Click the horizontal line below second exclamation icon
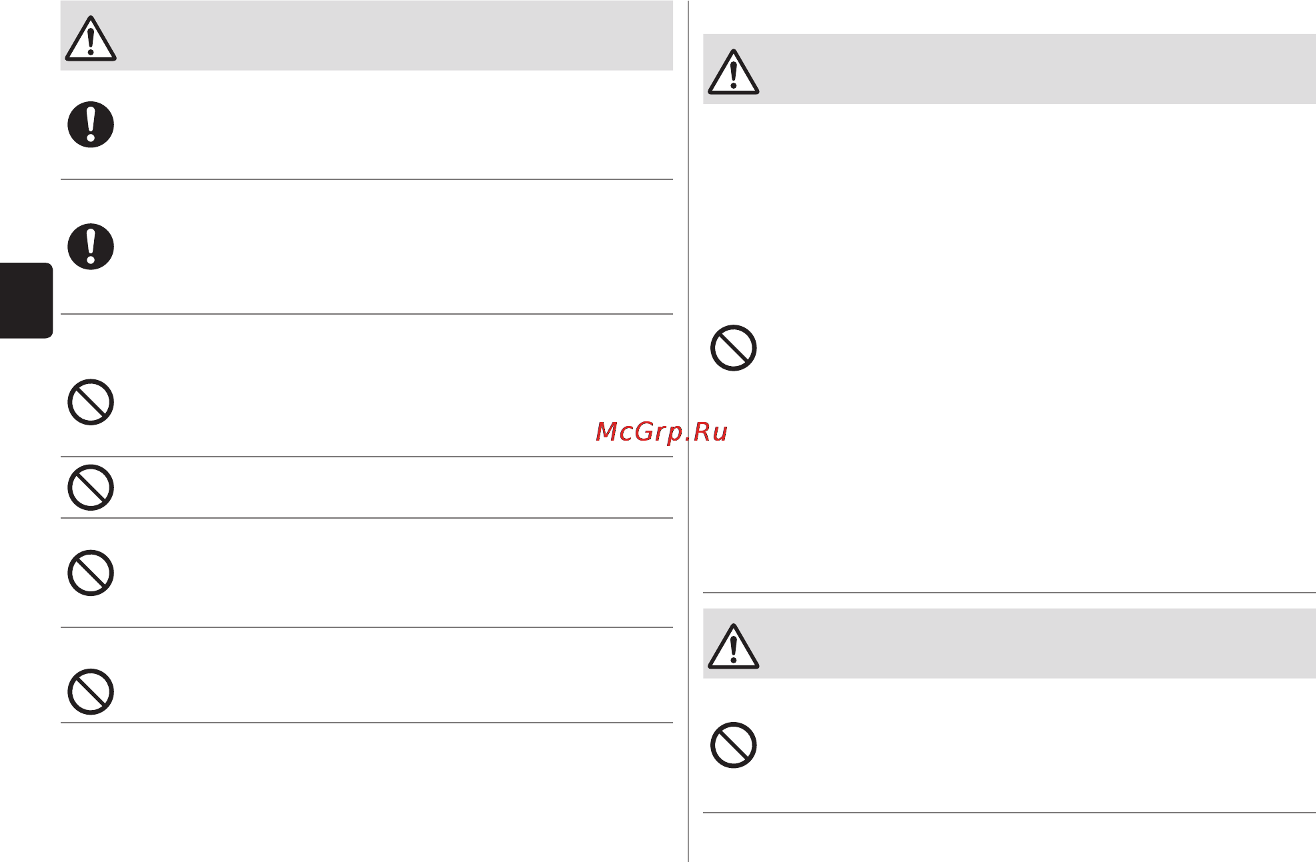 coord(367,314)
